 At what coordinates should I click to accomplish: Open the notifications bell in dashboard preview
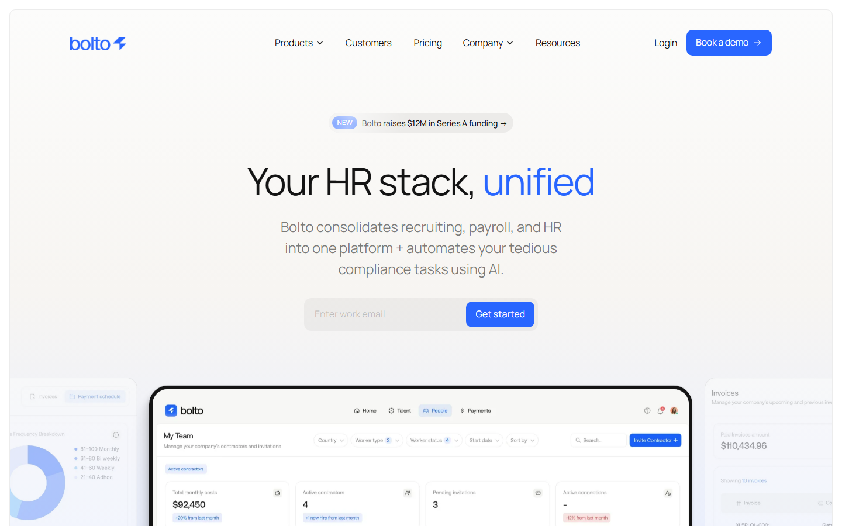coord(661,411)
